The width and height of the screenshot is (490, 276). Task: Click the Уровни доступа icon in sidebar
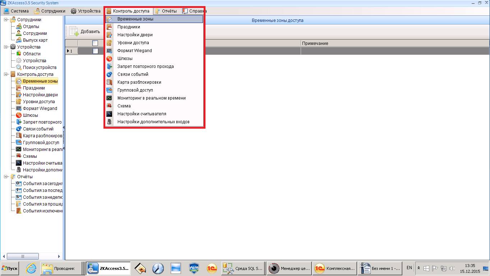pos(19,102)
